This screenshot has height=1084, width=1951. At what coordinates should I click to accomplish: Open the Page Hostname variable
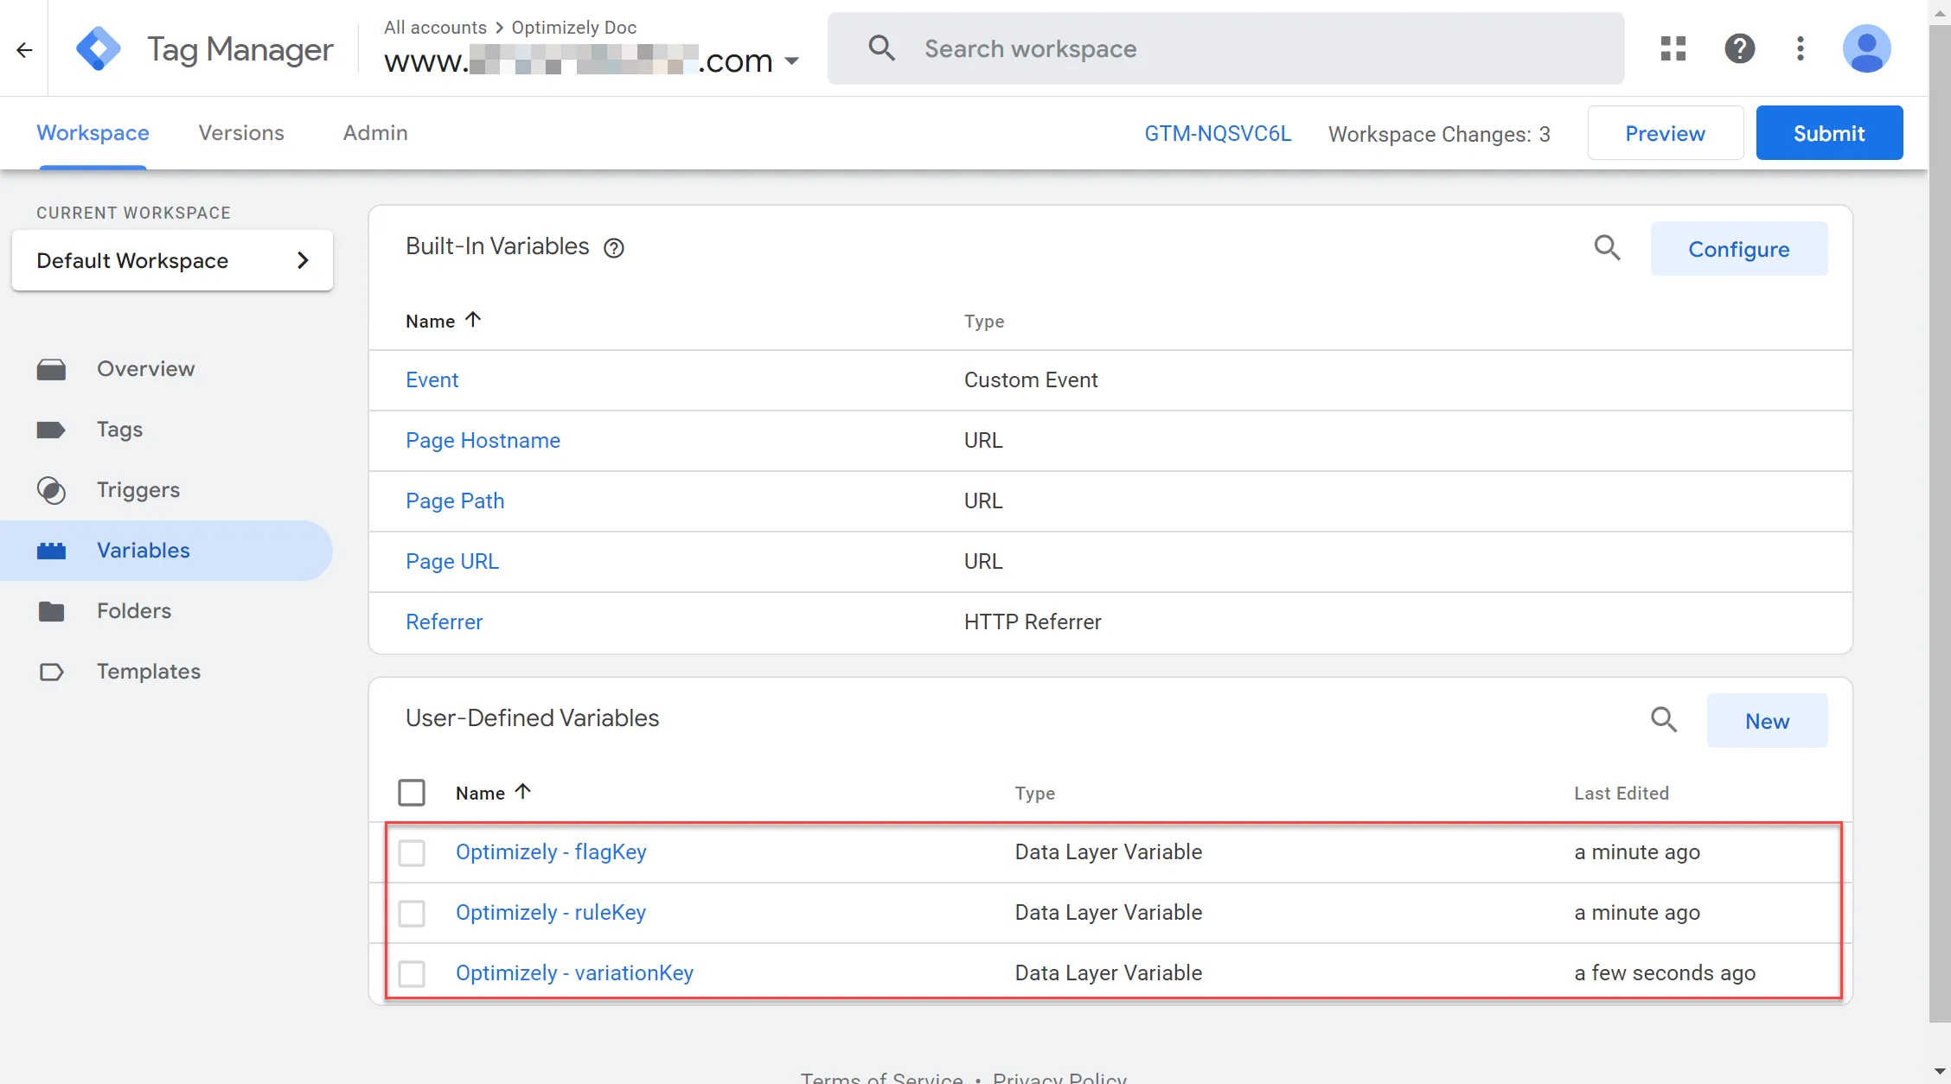(x=483, y=441)
